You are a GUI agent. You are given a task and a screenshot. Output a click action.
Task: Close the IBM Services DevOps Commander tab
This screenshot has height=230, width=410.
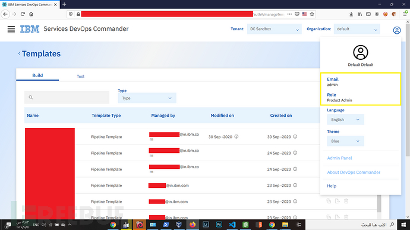click(x=55, y=4)
